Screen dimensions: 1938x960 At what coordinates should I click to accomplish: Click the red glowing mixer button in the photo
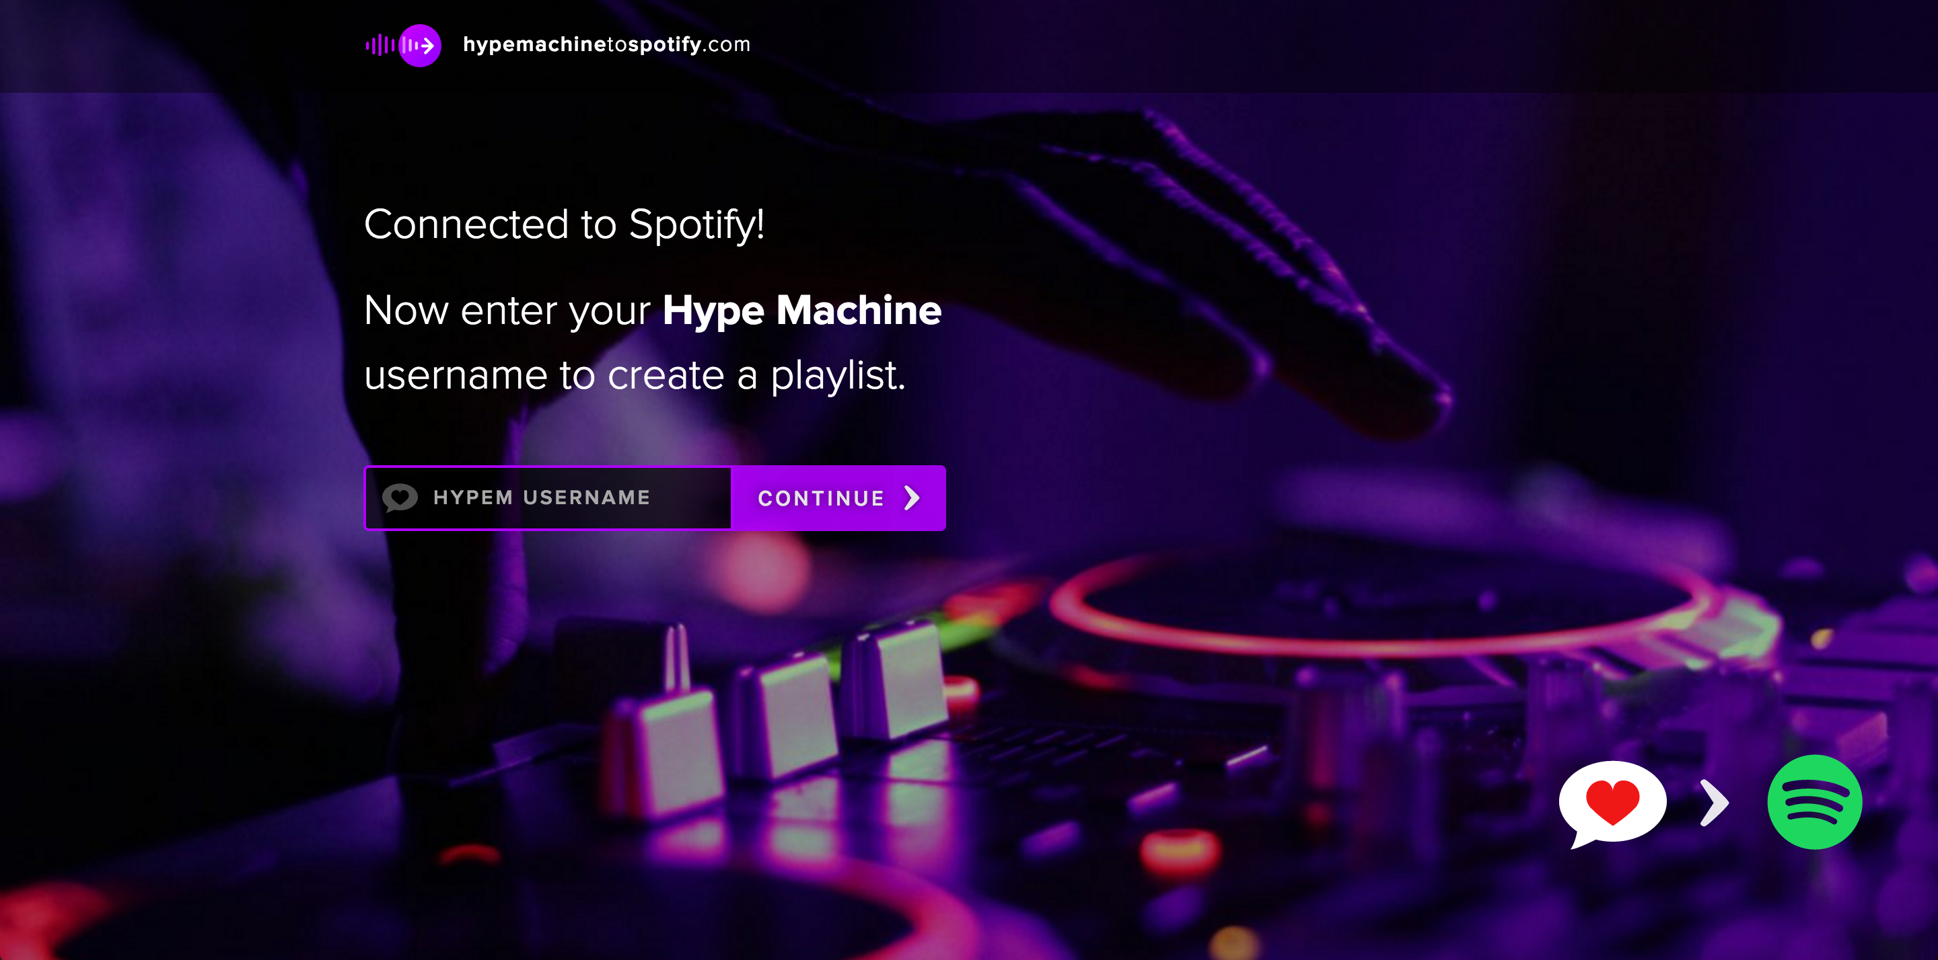1179,853
